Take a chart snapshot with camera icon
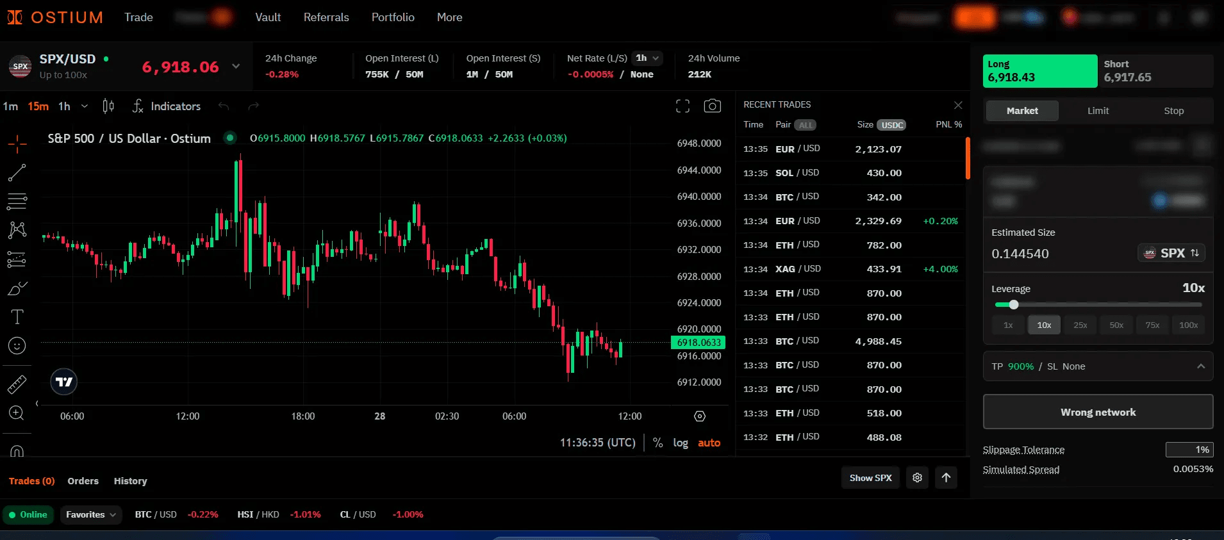The width and height of the screenshot is (1224, 540). [x=712, y=106]
